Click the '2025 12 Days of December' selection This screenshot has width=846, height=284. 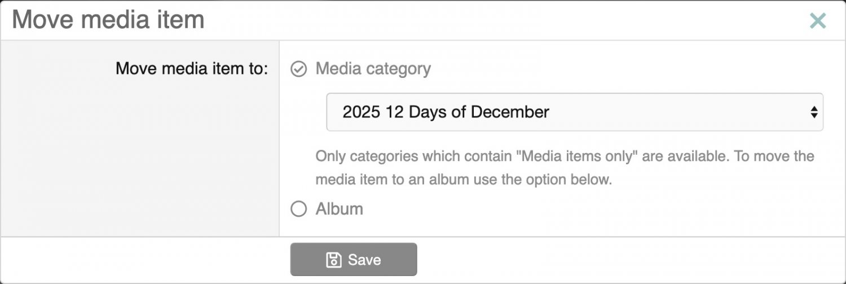click(x=446, y=112)
